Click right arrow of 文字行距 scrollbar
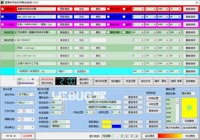Screen dimensions: 200x140 point(32,111)
